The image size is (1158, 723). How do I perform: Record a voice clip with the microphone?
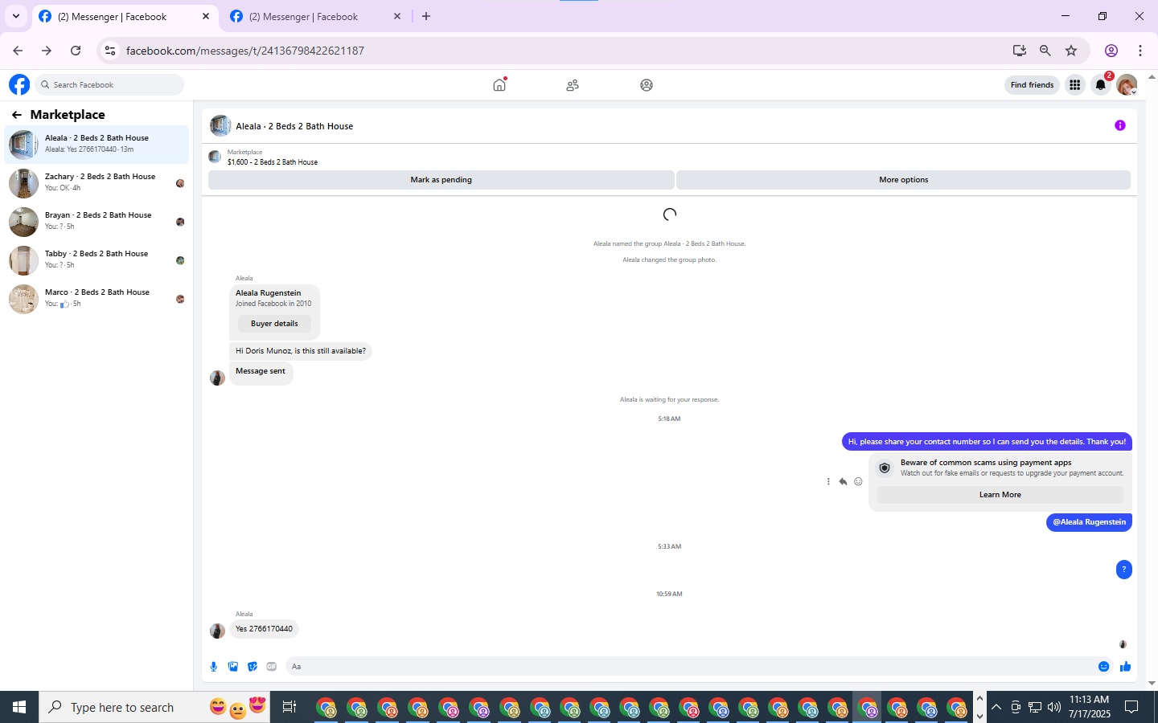(214, 667)
